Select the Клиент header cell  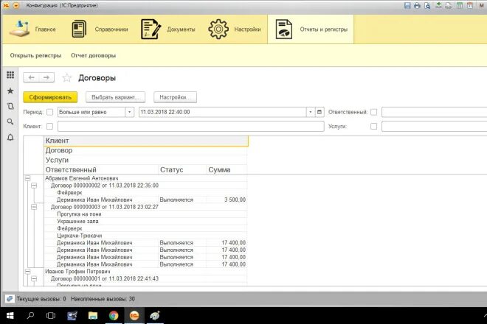coord(146,141)
